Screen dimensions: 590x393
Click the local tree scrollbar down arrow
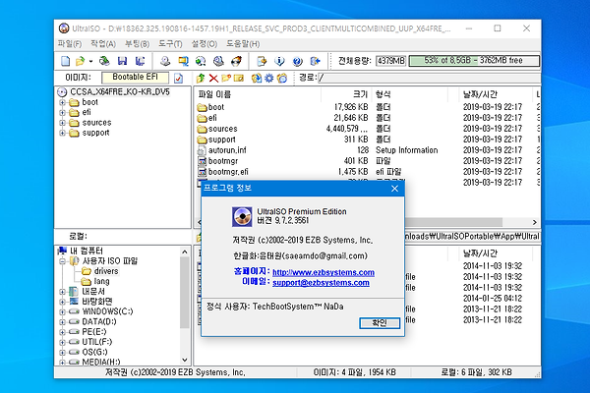(x=185, y=360)
